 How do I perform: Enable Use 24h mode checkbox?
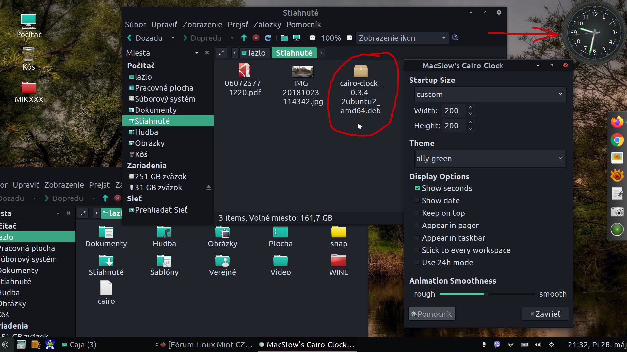click(417, 263)
